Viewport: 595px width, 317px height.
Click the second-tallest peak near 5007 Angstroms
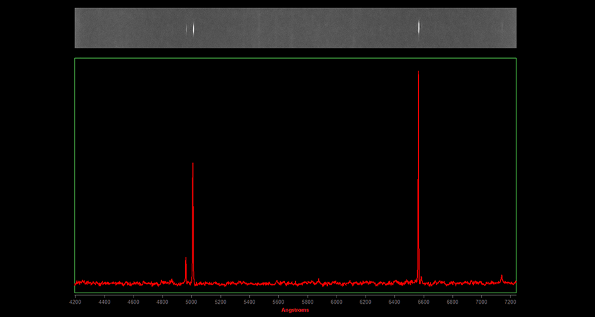pyautogui.click(x=193, y=165)
